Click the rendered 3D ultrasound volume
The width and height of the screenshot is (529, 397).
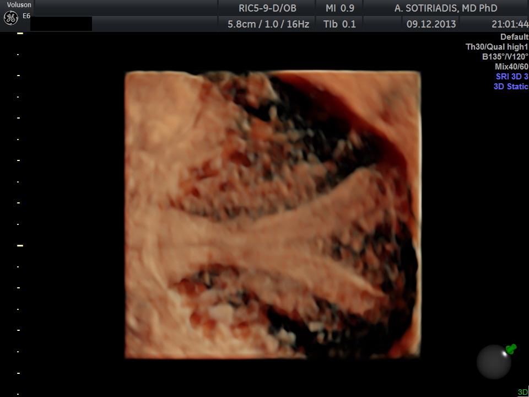point(272,215)
